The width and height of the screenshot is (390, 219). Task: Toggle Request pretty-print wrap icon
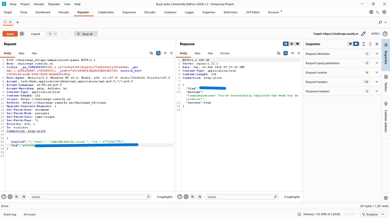(158, 53)
